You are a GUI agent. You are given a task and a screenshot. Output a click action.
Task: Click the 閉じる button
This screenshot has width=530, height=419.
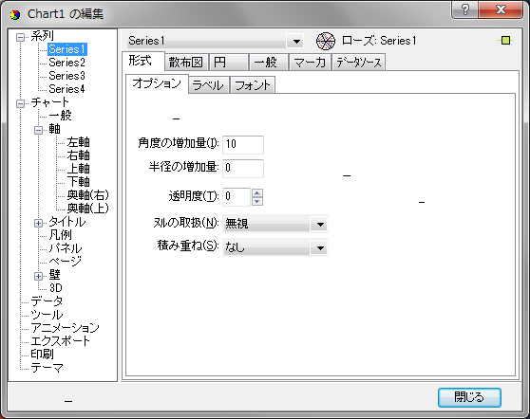(469, 397)
